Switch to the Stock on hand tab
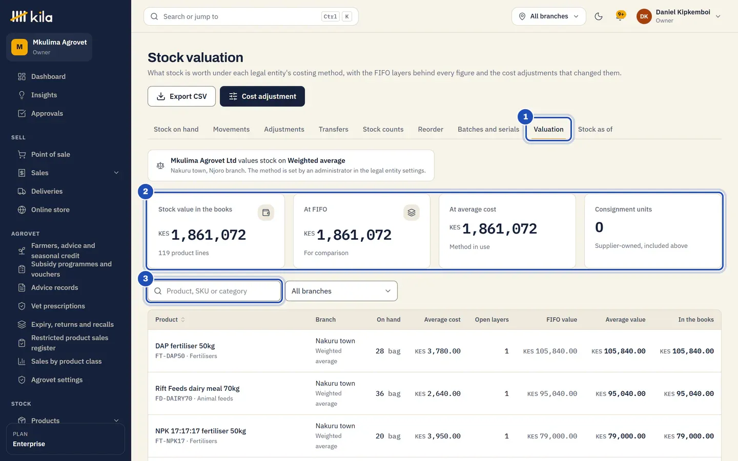 [176, 130]
